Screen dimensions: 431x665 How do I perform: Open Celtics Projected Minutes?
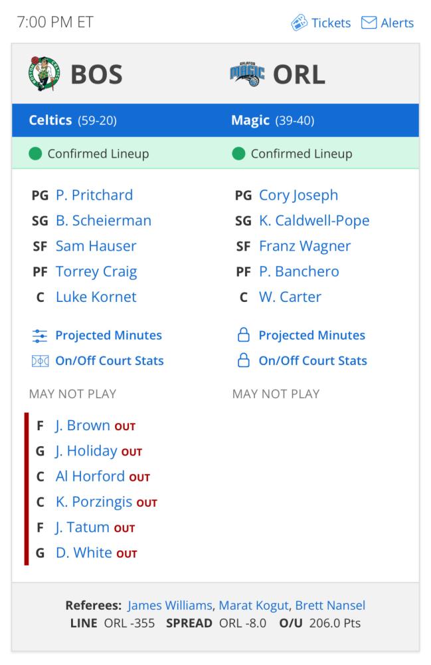click(x=108, y=335)
